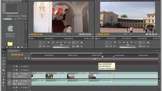This screenshot has height=91, width=162.
Task: Open Volume:Level dropdown on 00100.MTS audio clip
Action: pyautogui.click(x=111, y=80)
